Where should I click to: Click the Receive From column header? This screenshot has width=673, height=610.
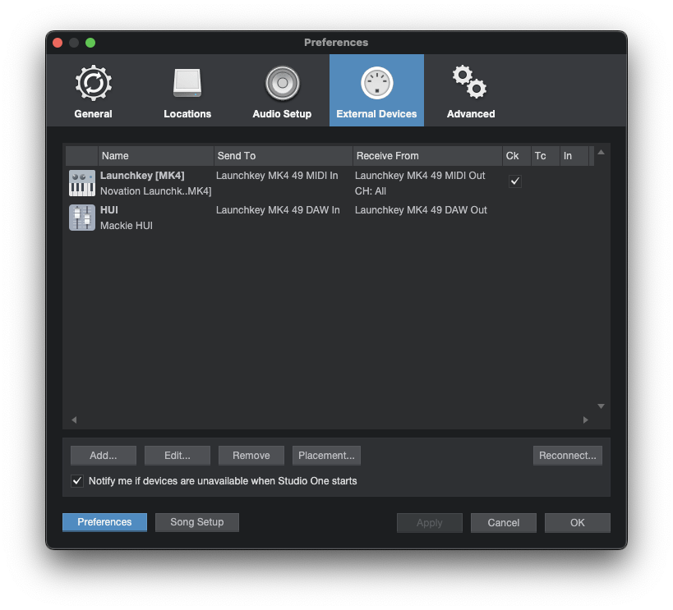[x=427, y=156]
